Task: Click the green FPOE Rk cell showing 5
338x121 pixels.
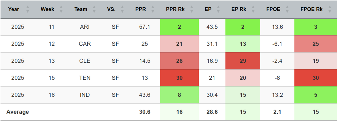Action: coord(315,95)
